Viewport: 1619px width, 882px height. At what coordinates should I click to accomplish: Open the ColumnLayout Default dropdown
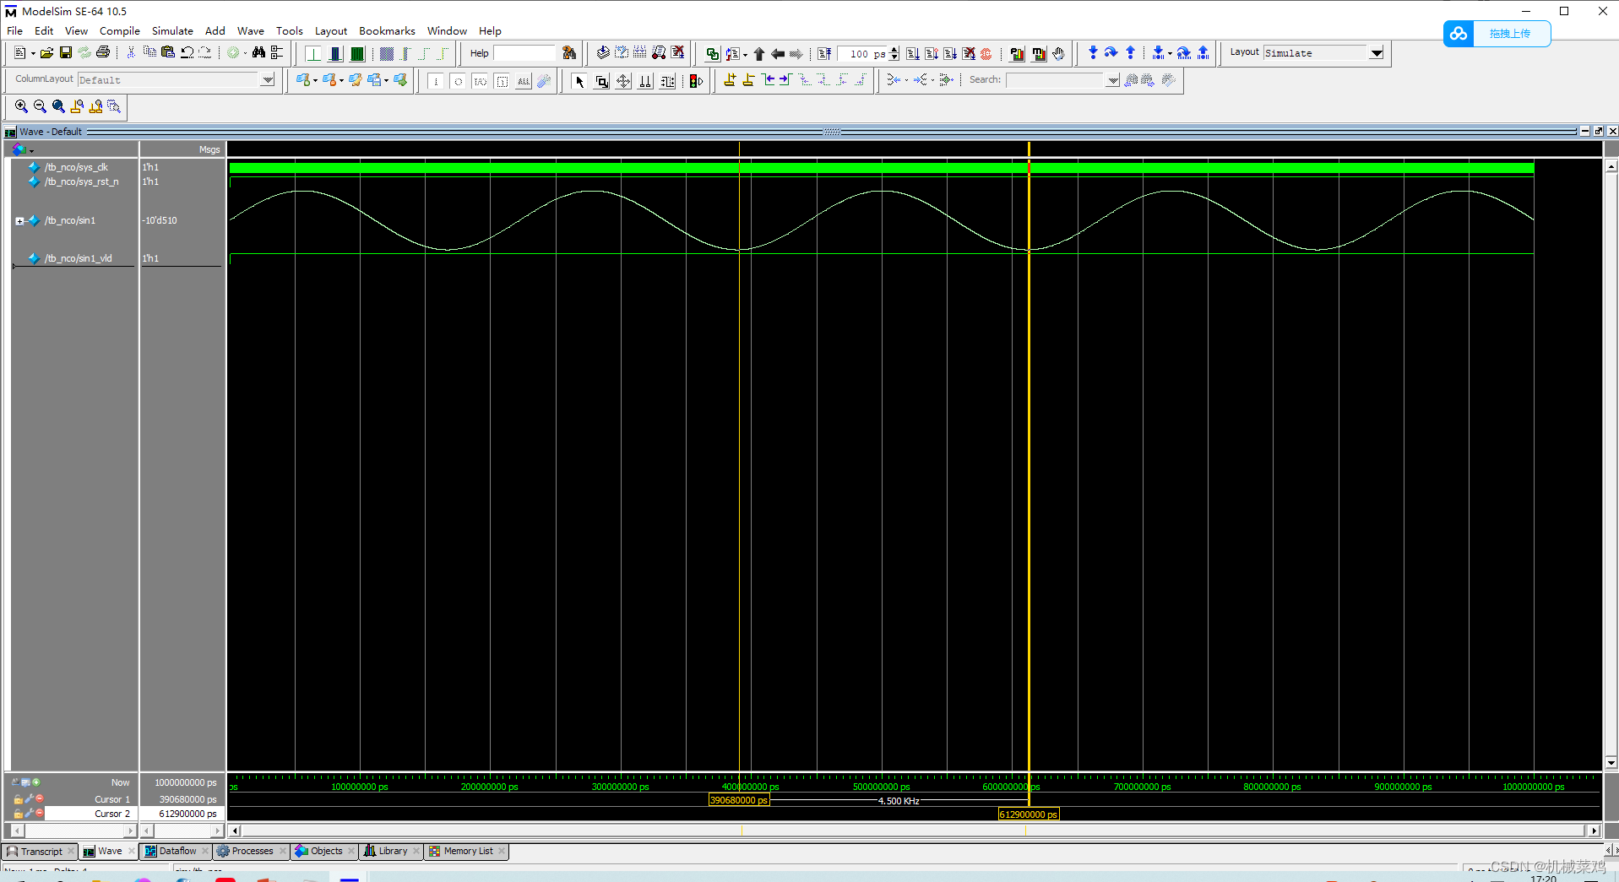[267, 78]
